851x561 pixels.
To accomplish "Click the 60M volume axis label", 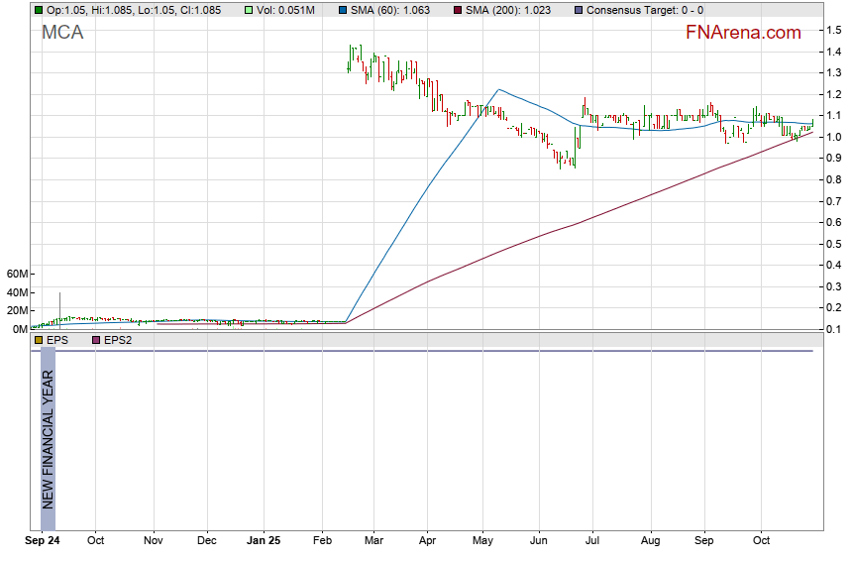I will pos(16,274).
